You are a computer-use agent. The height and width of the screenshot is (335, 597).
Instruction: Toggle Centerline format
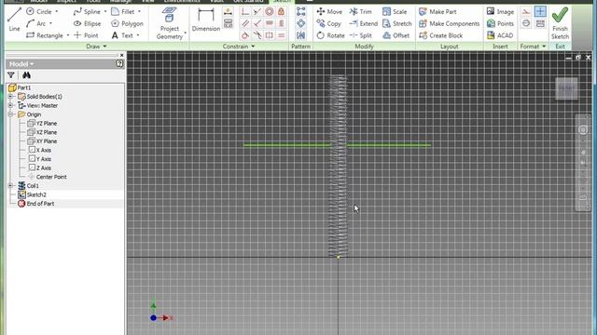click(526, 23)
